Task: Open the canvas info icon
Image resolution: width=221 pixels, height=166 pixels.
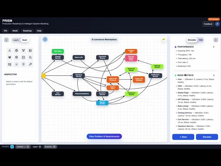Action: point(45,39)
